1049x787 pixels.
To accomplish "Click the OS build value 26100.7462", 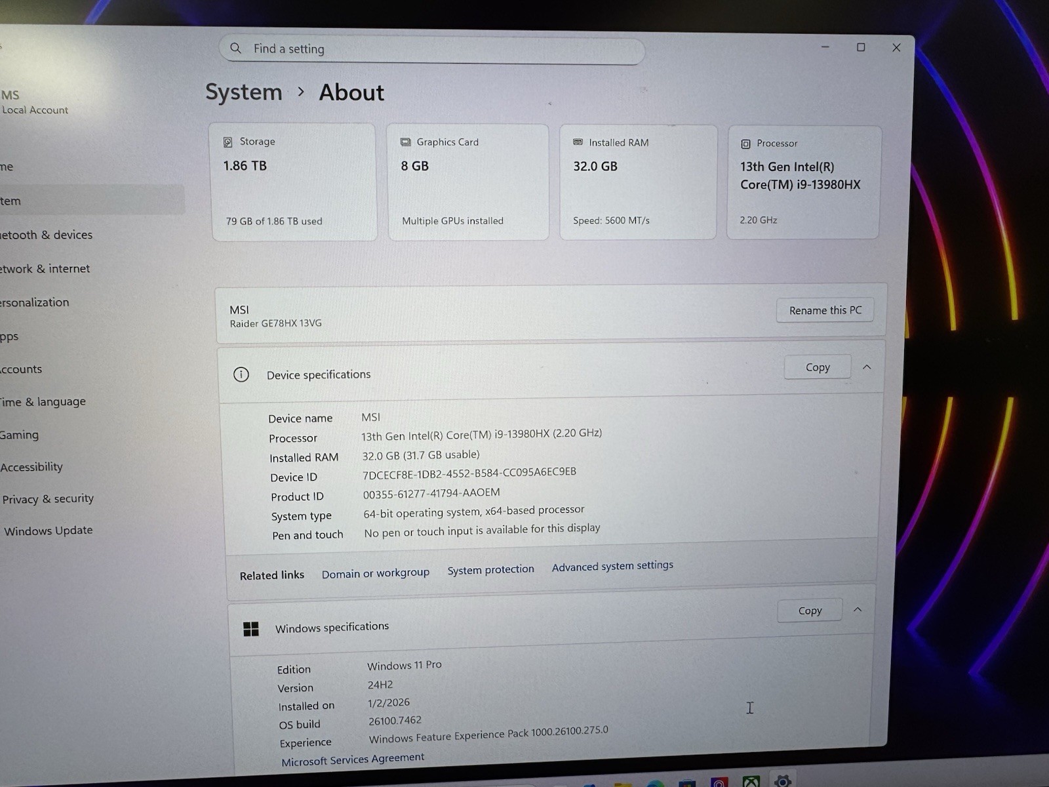I will 395,721.
